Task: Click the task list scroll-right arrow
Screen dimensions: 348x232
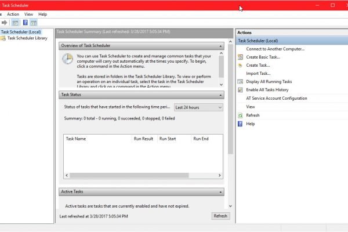Action: point(219,175)
